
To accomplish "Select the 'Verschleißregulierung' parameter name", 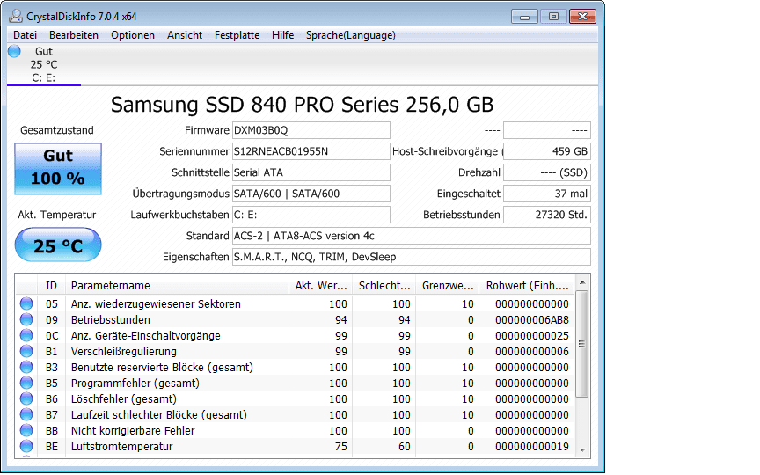I will [124, 351].
